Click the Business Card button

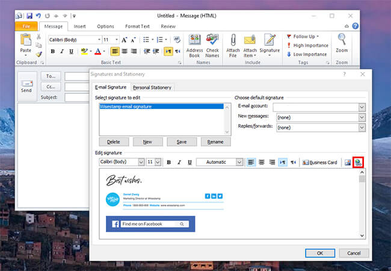pyautogui.click(x=321, y=162)
